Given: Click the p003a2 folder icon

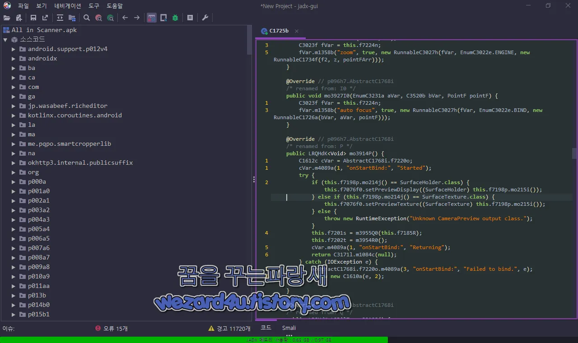Looking at the screenshot, I should tap(22, 210).
